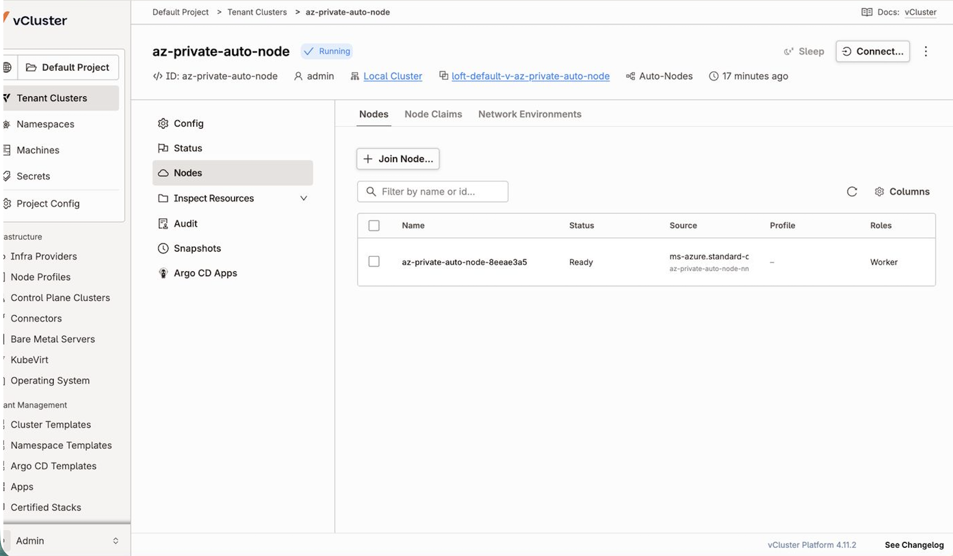
Task: Click Default Project breadcrumb
Action: coord(180,12)
